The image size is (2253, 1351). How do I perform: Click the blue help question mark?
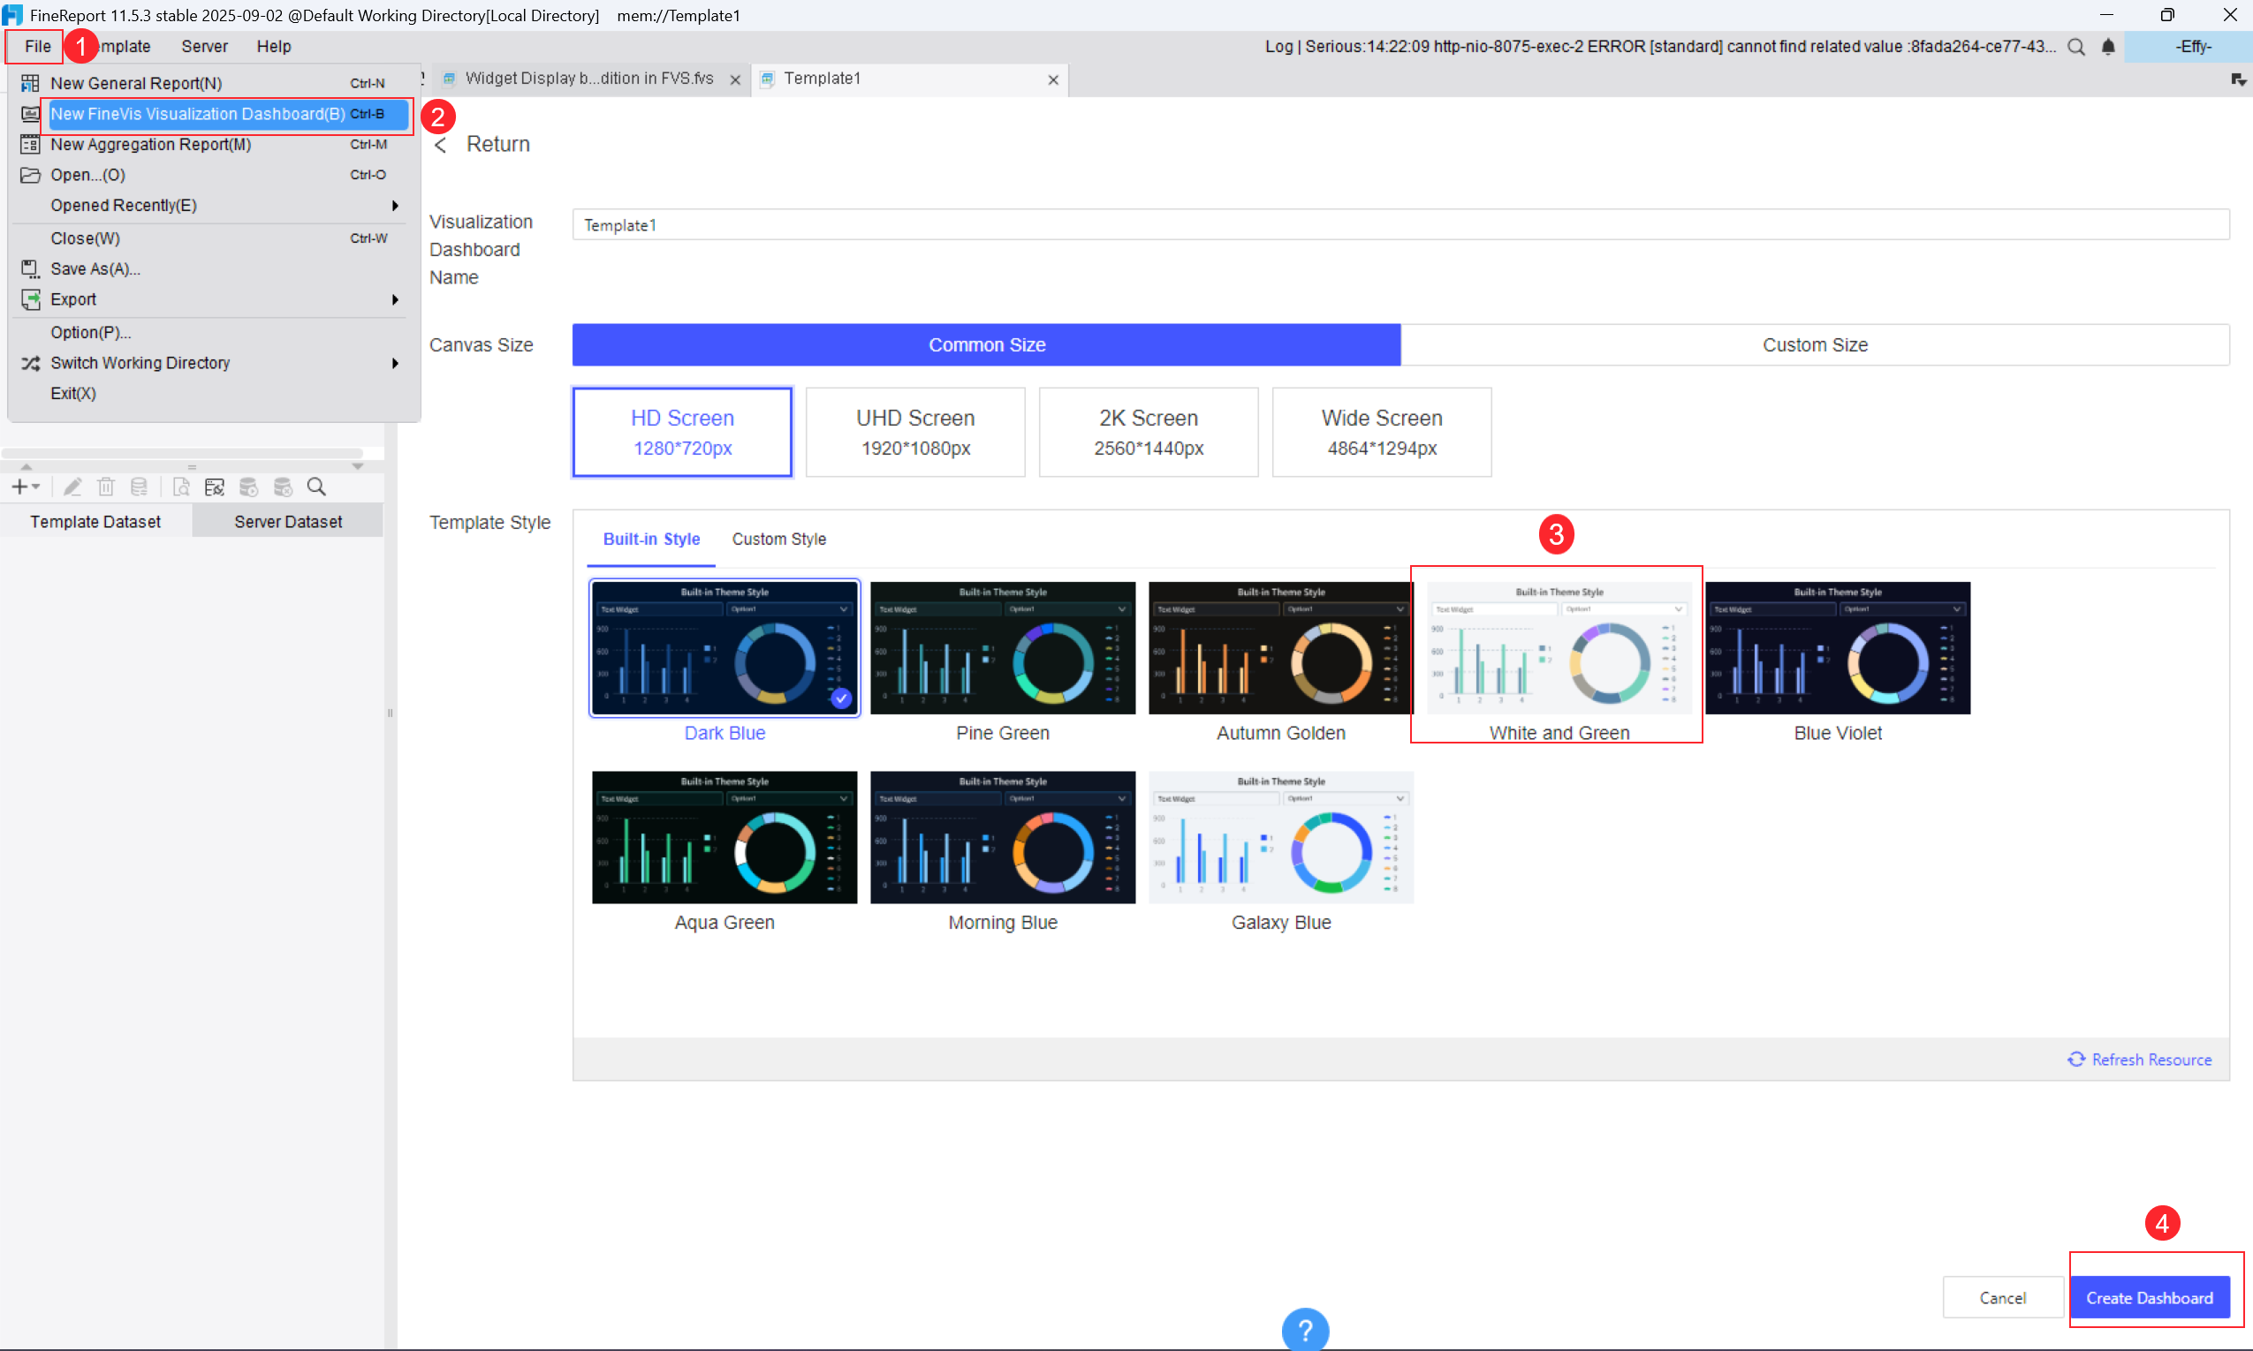tap(1305, 1330)
